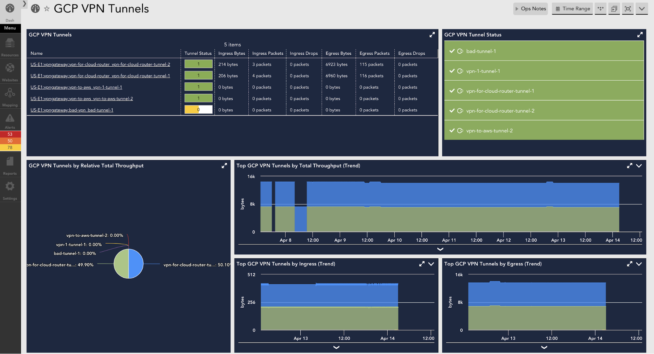654x354 pixels.
Task: Click green status bar for vpn-1-tunnel-1 row
Action: tap(198, 87)
